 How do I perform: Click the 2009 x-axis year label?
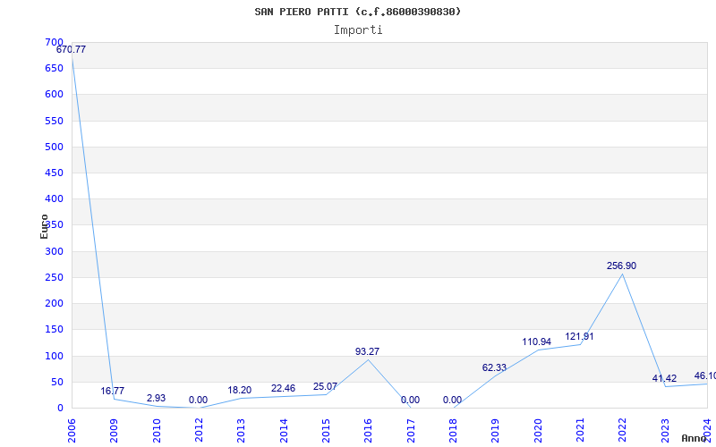pos(115,430)
